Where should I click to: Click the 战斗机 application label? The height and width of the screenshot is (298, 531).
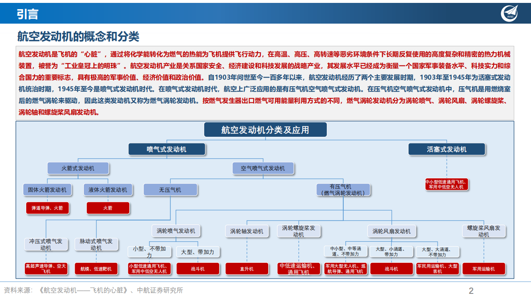click(x=199, y=269)
